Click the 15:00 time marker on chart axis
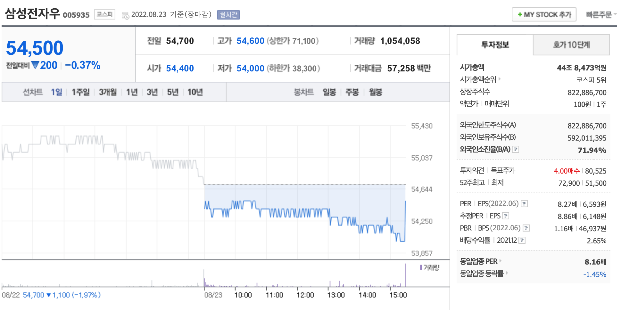The height and width of the screenshot is (310, 621). [398, 295]
